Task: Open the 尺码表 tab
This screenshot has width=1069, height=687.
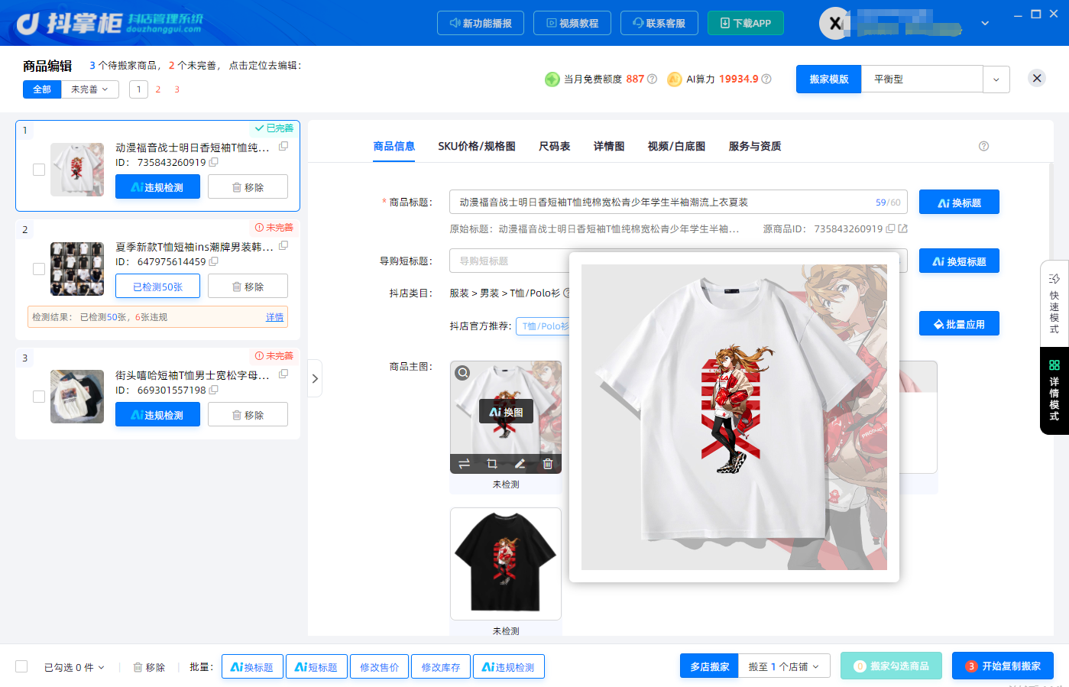Action: click(x=555, y=146)
